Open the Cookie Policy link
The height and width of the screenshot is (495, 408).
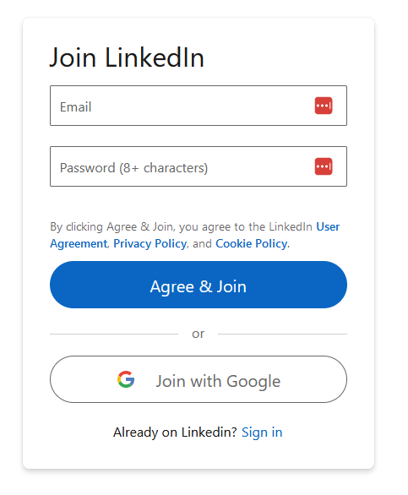pyautogui.click(x=252, y=243)
